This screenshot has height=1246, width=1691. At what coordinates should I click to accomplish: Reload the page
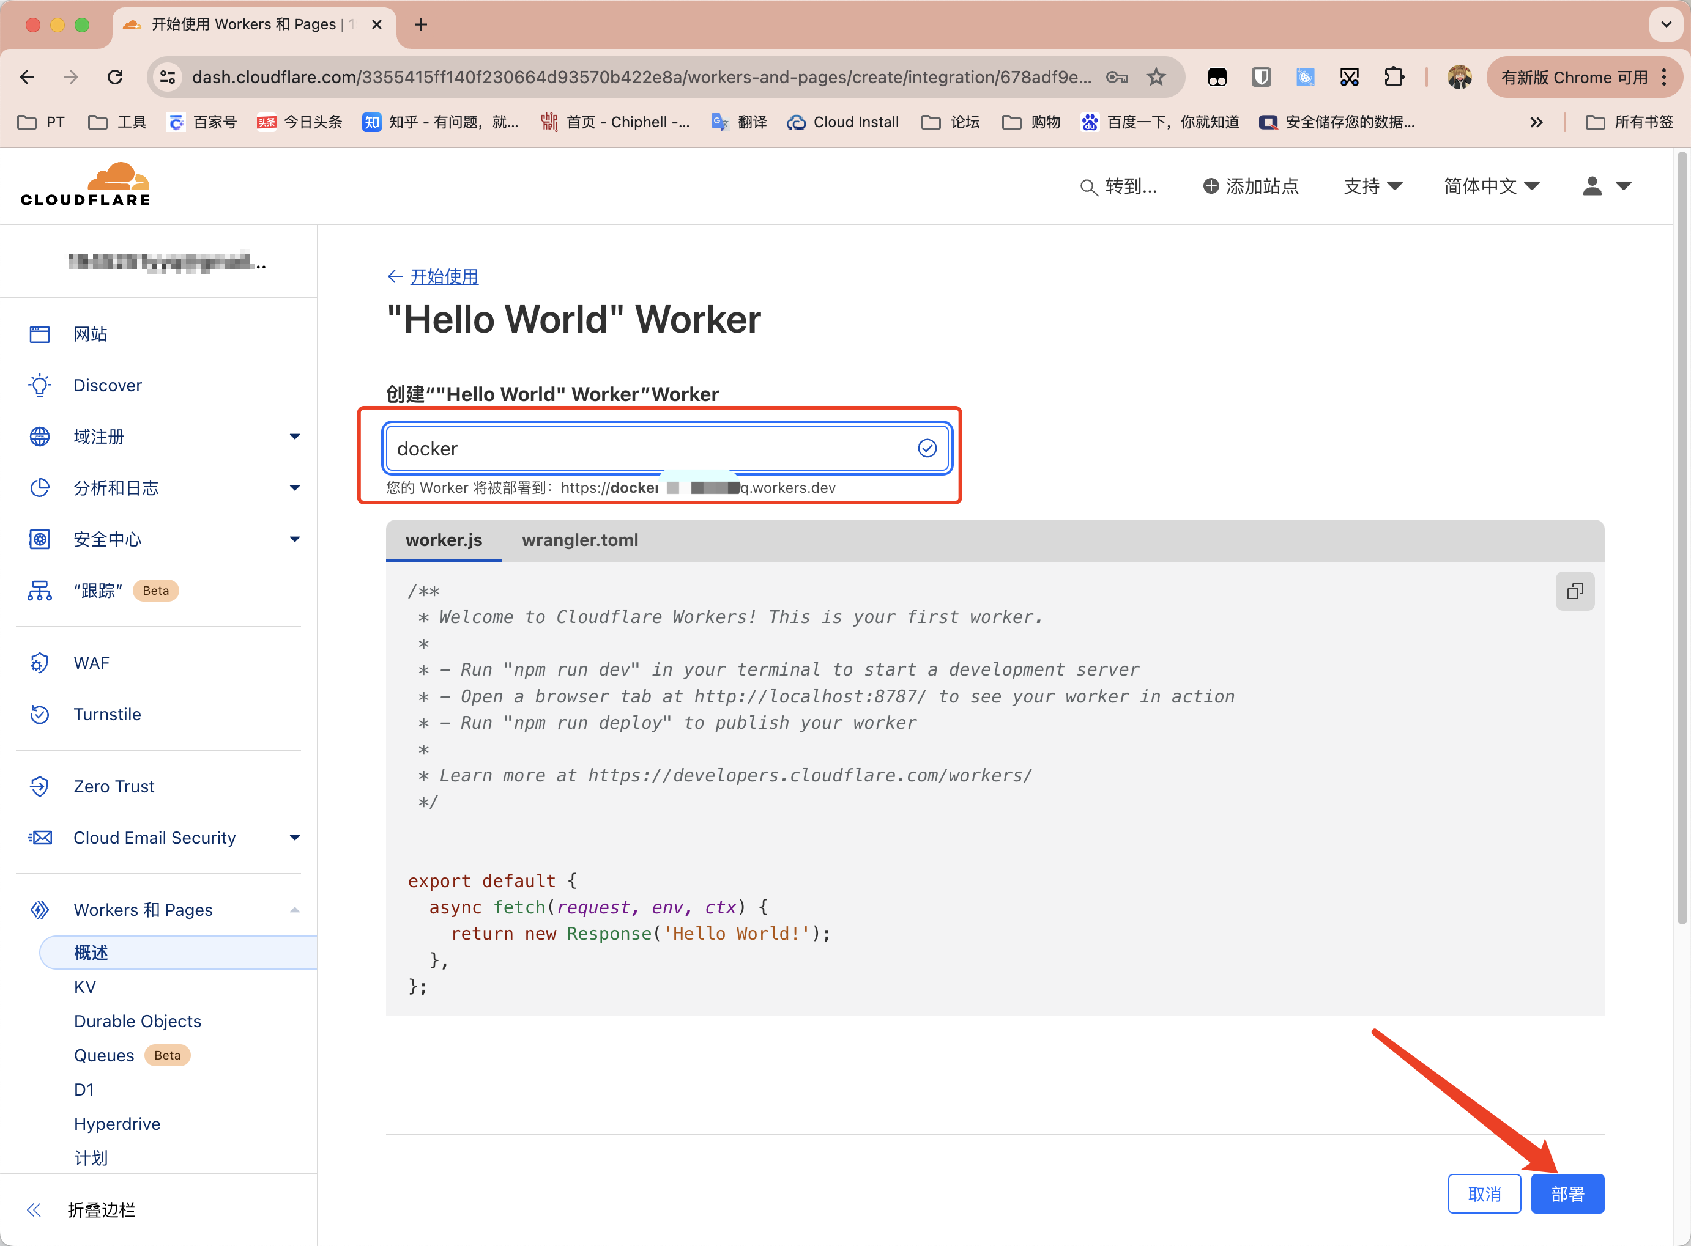(x=114, y=77)
